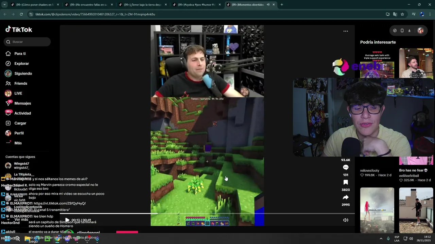Switch to 'No encuentro fallas' browser tab
The image size is (435, 244).
tap(89, 5)
